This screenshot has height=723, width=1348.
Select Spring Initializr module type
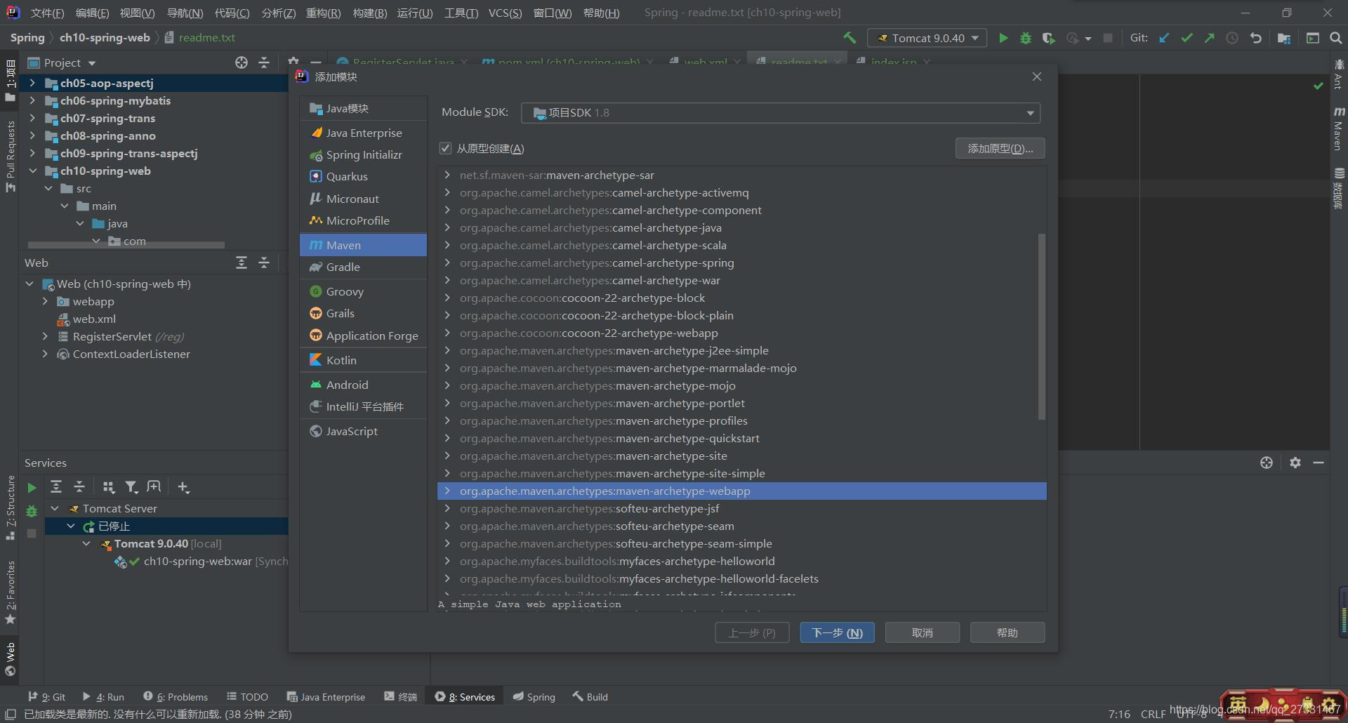pyautogui.click(x=364, y=154)
